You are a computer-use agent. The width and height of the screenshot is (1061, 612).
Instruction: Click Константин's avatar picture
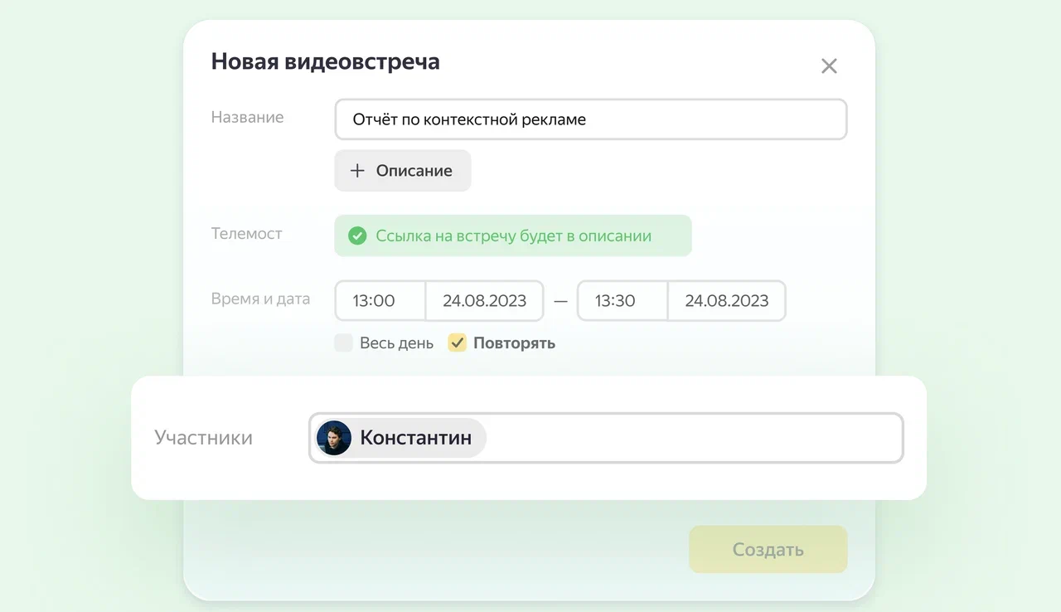pos(334,438)
